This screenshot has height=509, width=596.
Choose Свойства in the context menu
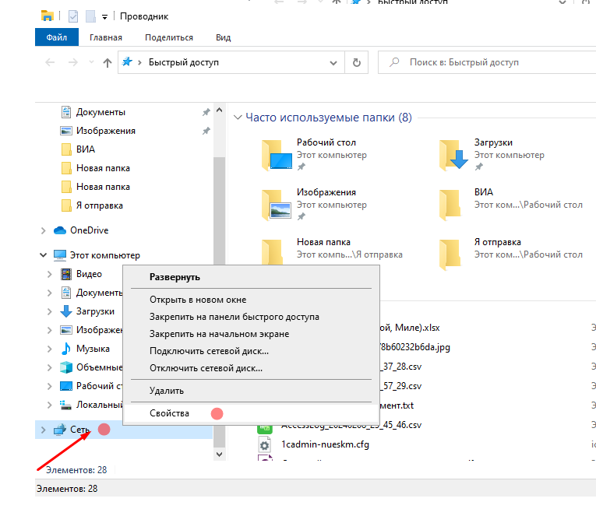coord(170,413)
